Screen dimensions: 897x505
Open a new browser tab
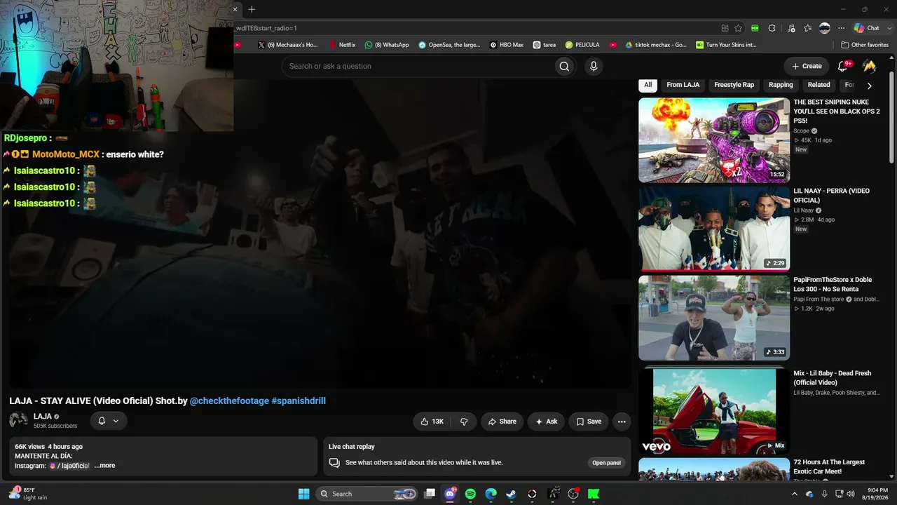[x=252, y=9]
